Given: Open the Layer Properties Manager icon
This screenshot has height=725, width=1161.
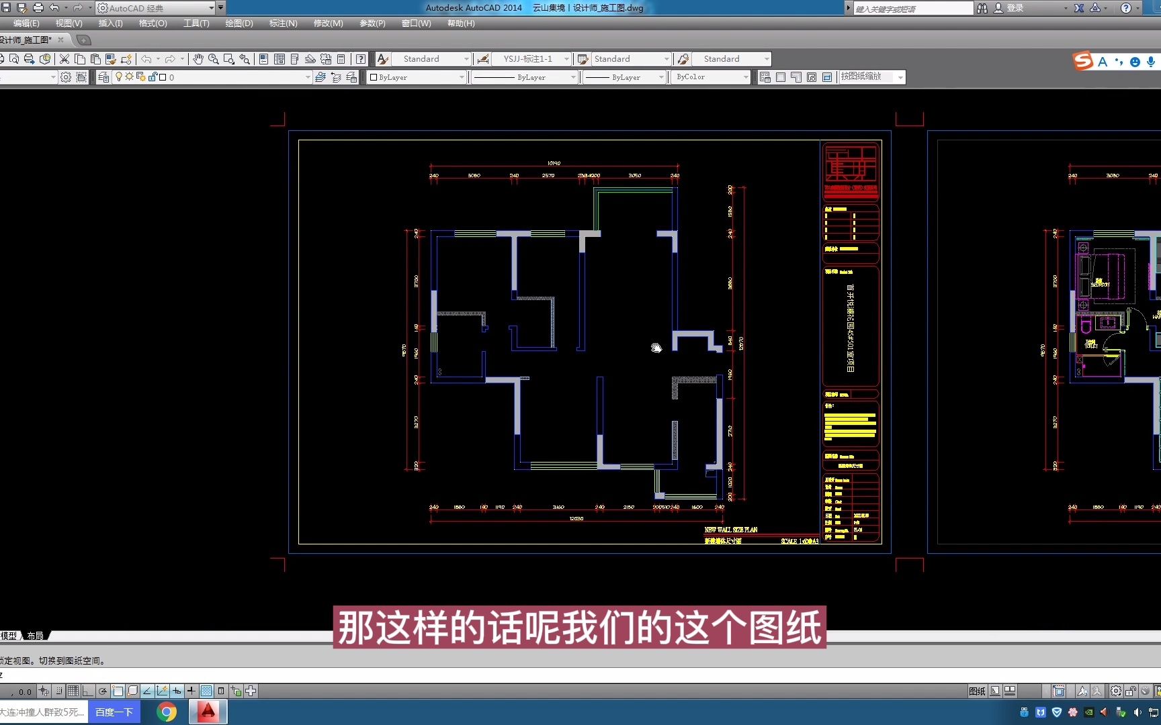Looking at the screenshot, I should click(x=103, y=77).
